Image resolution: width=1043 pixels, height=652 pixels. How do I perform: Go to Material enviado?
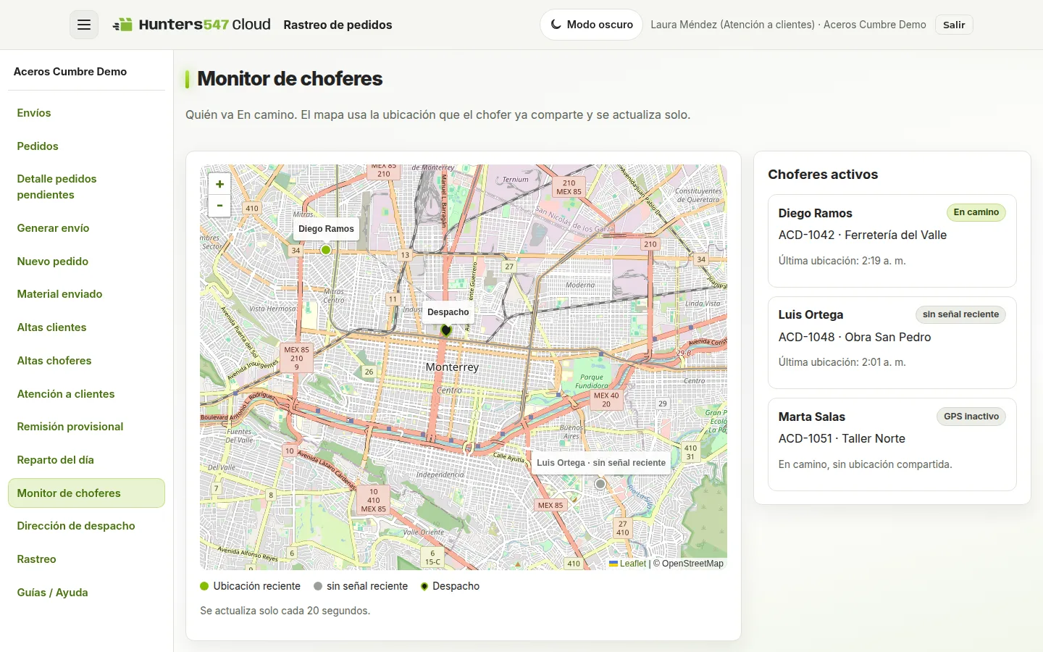[86, 294]
